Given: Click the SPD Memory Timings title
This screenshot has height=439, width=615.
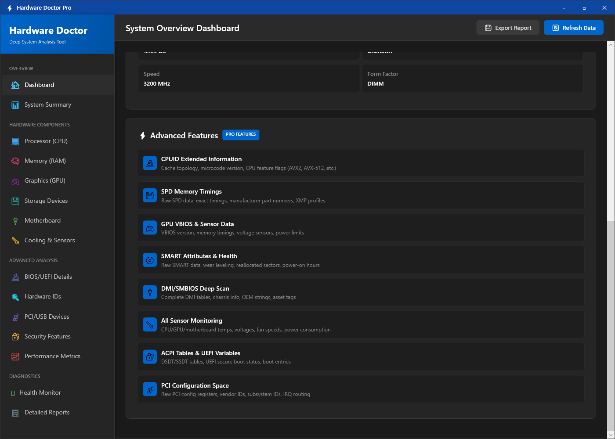Looking at the screenshot, I should [192, 192].
